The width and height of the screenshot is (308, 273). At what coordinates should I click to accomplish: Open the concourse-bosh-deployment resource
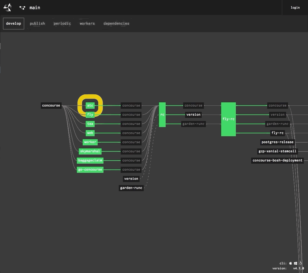point(277,160)
